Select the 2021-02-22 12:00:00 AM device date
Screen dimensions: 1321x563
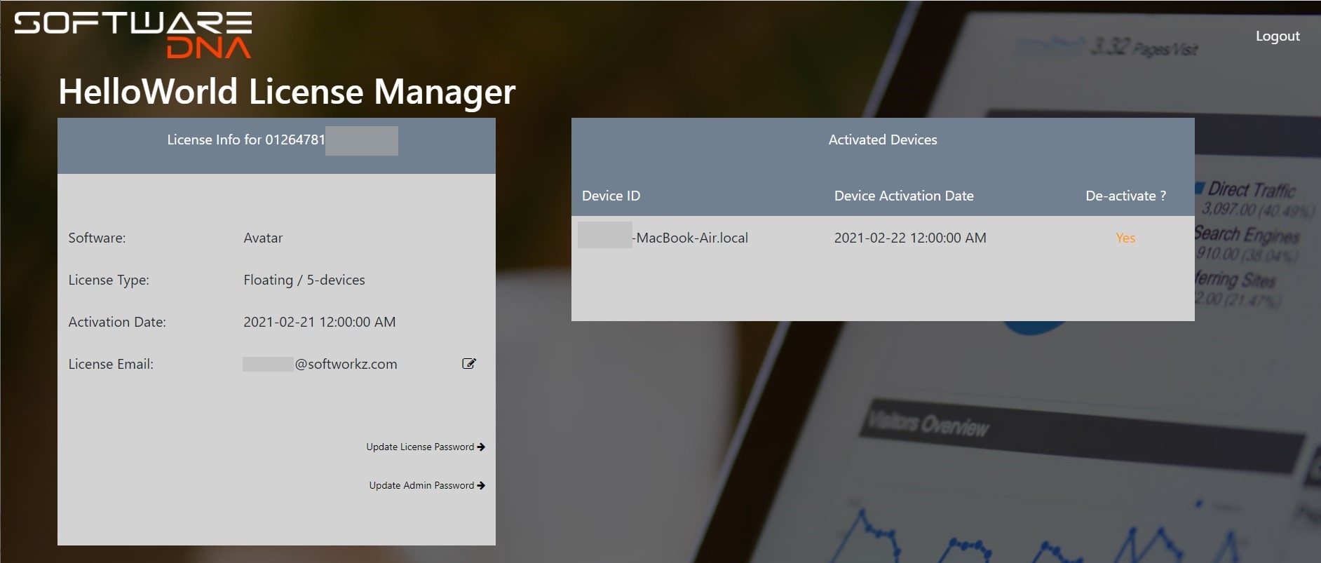tap(910, 238)
